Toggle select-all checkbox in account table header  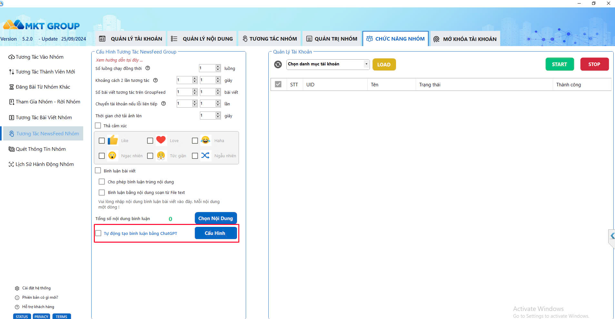[278, 84]
